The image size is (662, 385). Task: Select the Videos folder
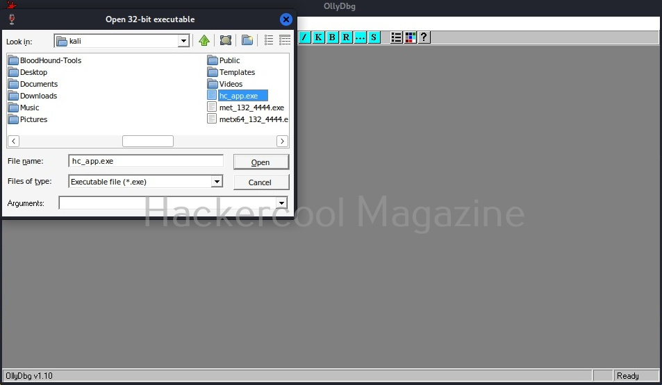point(225,84)
